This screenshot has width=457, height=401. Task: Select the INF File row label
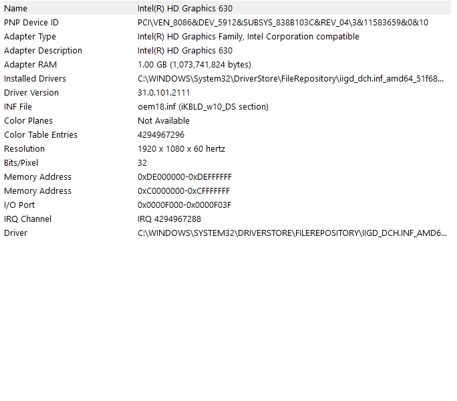(18, 106)
